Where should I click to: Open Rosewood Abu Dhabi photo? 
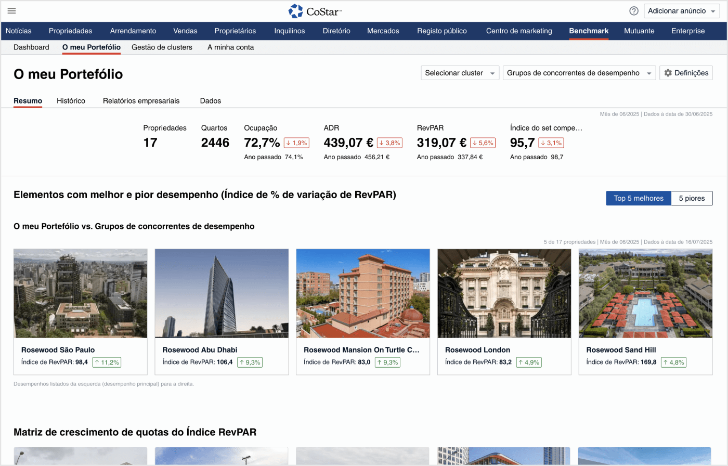(x=222, y=293)
